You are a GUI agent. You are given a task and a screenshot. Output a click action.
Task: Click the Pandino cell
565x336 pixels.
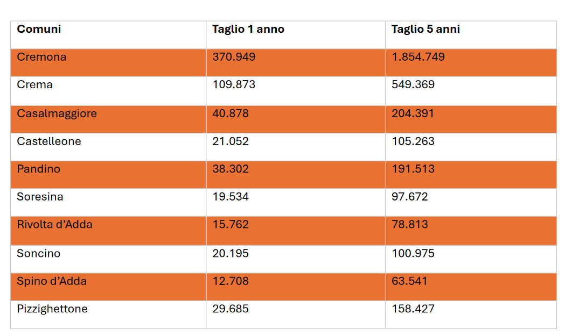tap(38, 169)
